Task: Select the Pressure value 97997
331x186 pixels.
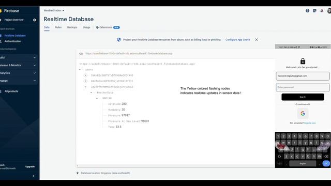Action: [x=126, y=115]
